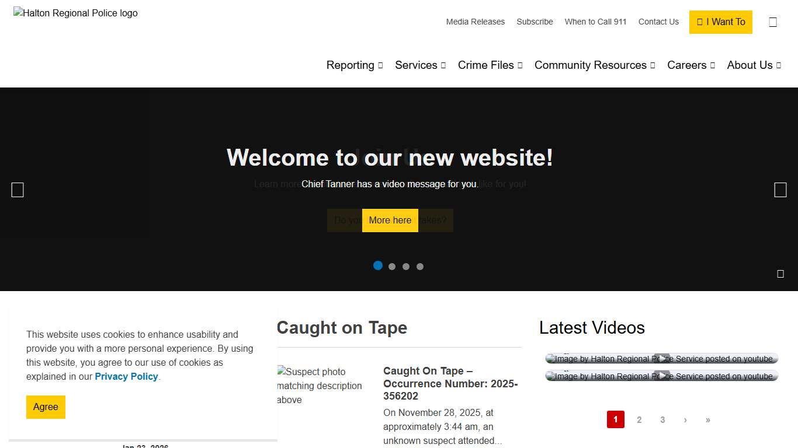Open the Privacy Policy link

126,377
